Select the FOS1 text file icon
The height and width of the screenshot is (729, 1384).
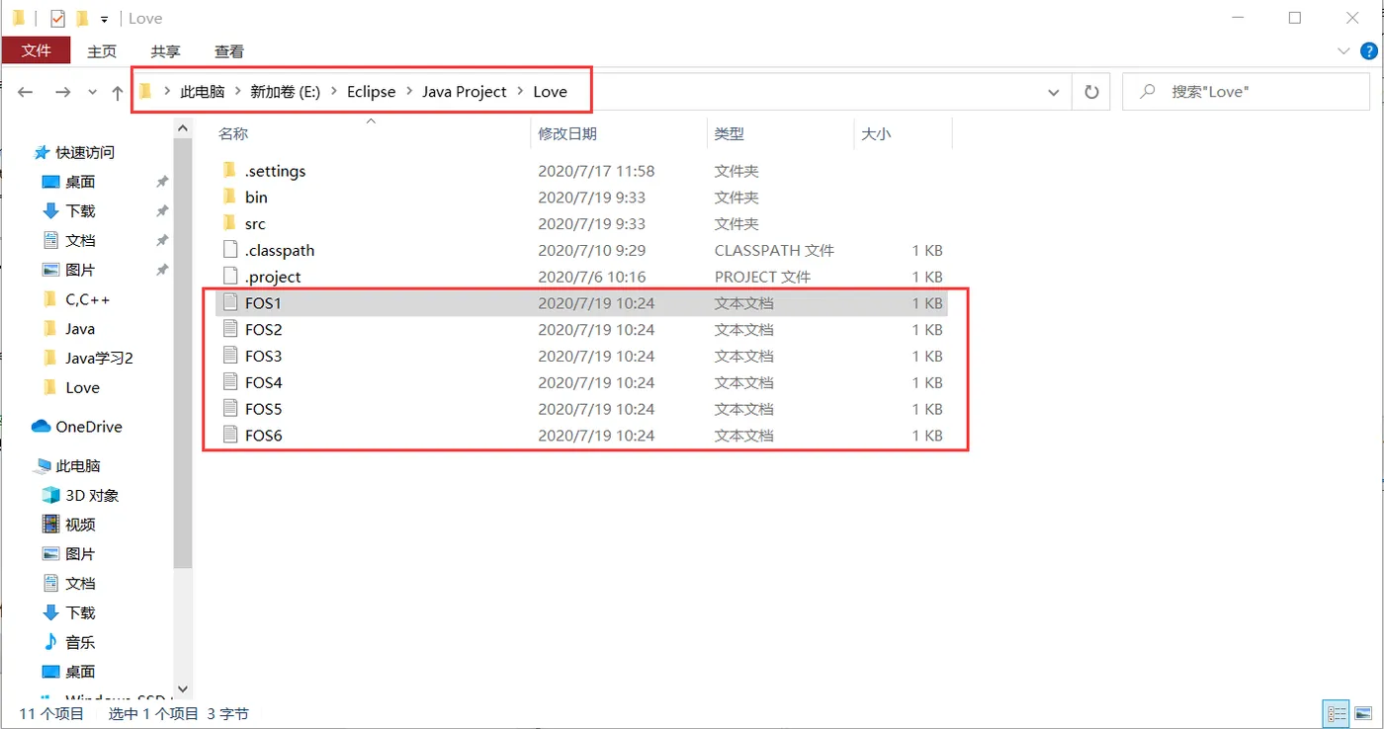[229, 302]
